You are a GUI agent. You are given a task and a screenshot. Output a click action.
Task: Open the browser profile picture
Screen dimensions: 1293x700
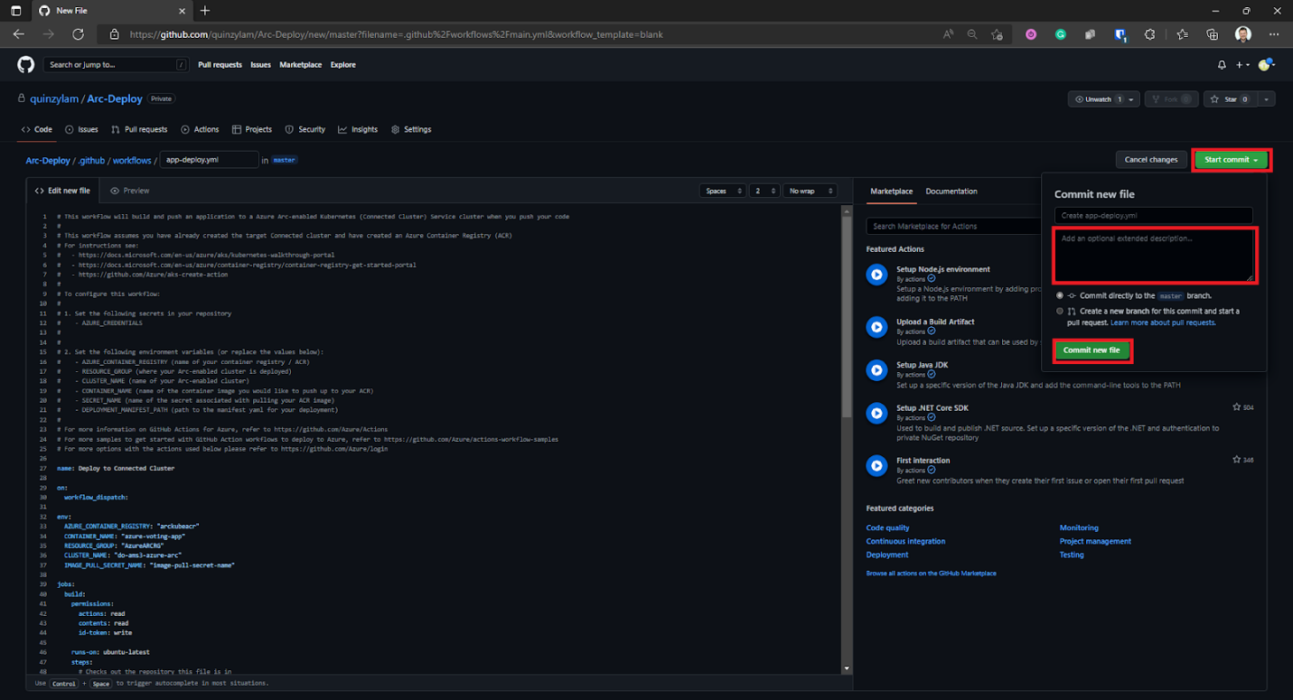(1243, 34)
